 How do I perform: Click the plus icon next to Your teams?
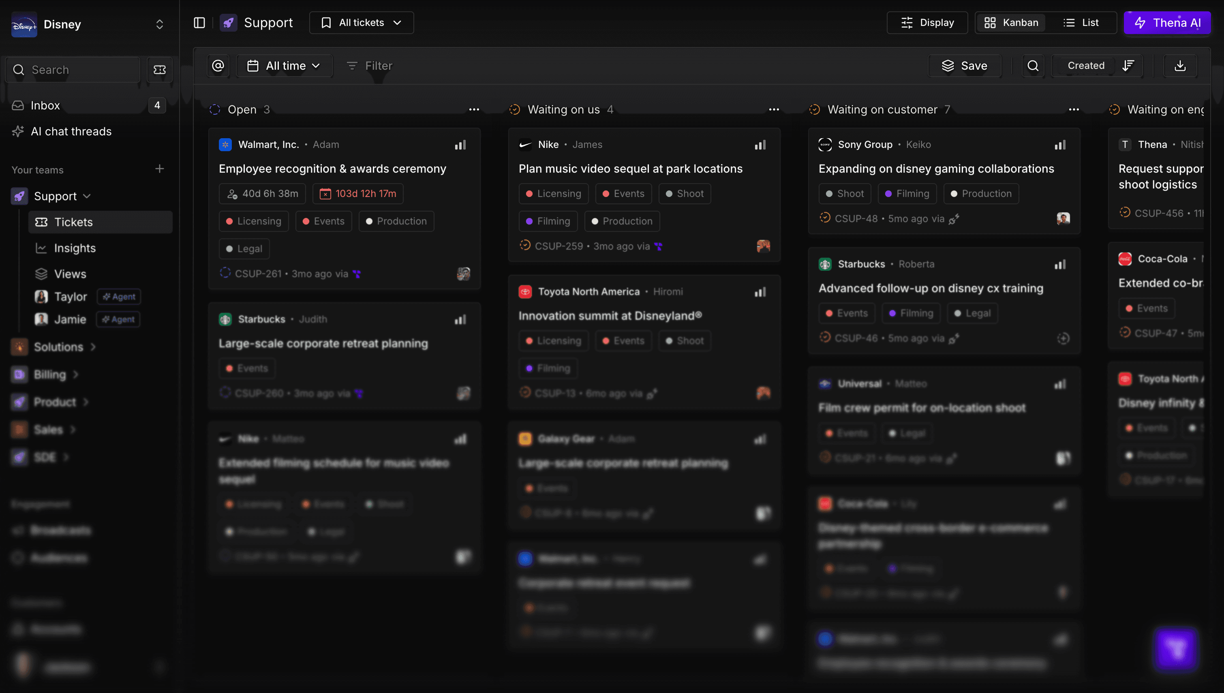coord(159,169)
